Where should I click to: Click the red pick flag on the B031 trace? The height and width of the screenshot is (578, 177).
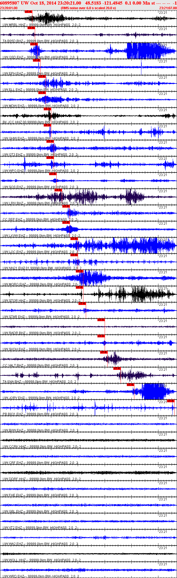click(171, 401)
